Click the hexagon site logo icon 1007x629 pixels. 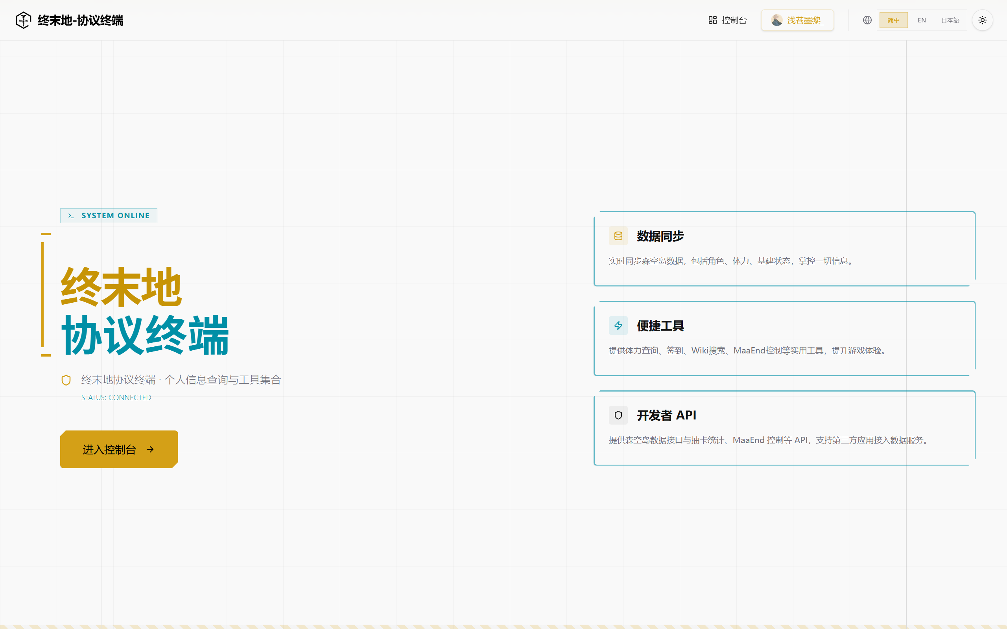pos(23,20)
